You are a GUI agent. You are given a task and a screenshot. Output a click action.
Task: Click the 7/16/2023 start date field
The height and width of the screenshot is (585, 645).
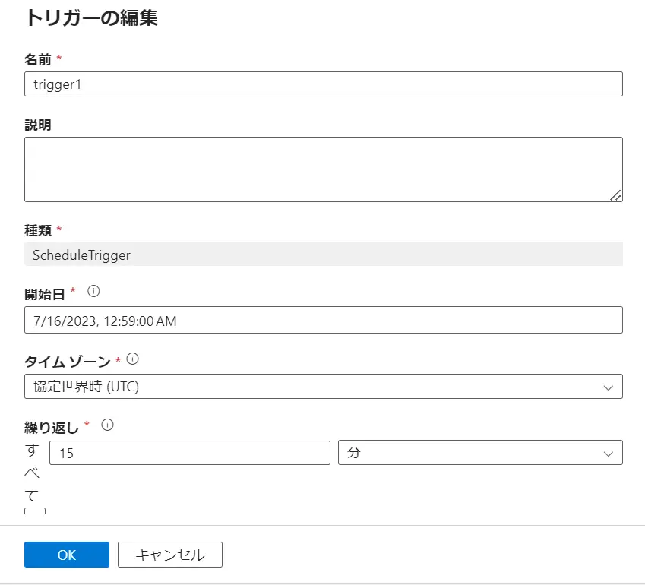click(x=324, y=320)
